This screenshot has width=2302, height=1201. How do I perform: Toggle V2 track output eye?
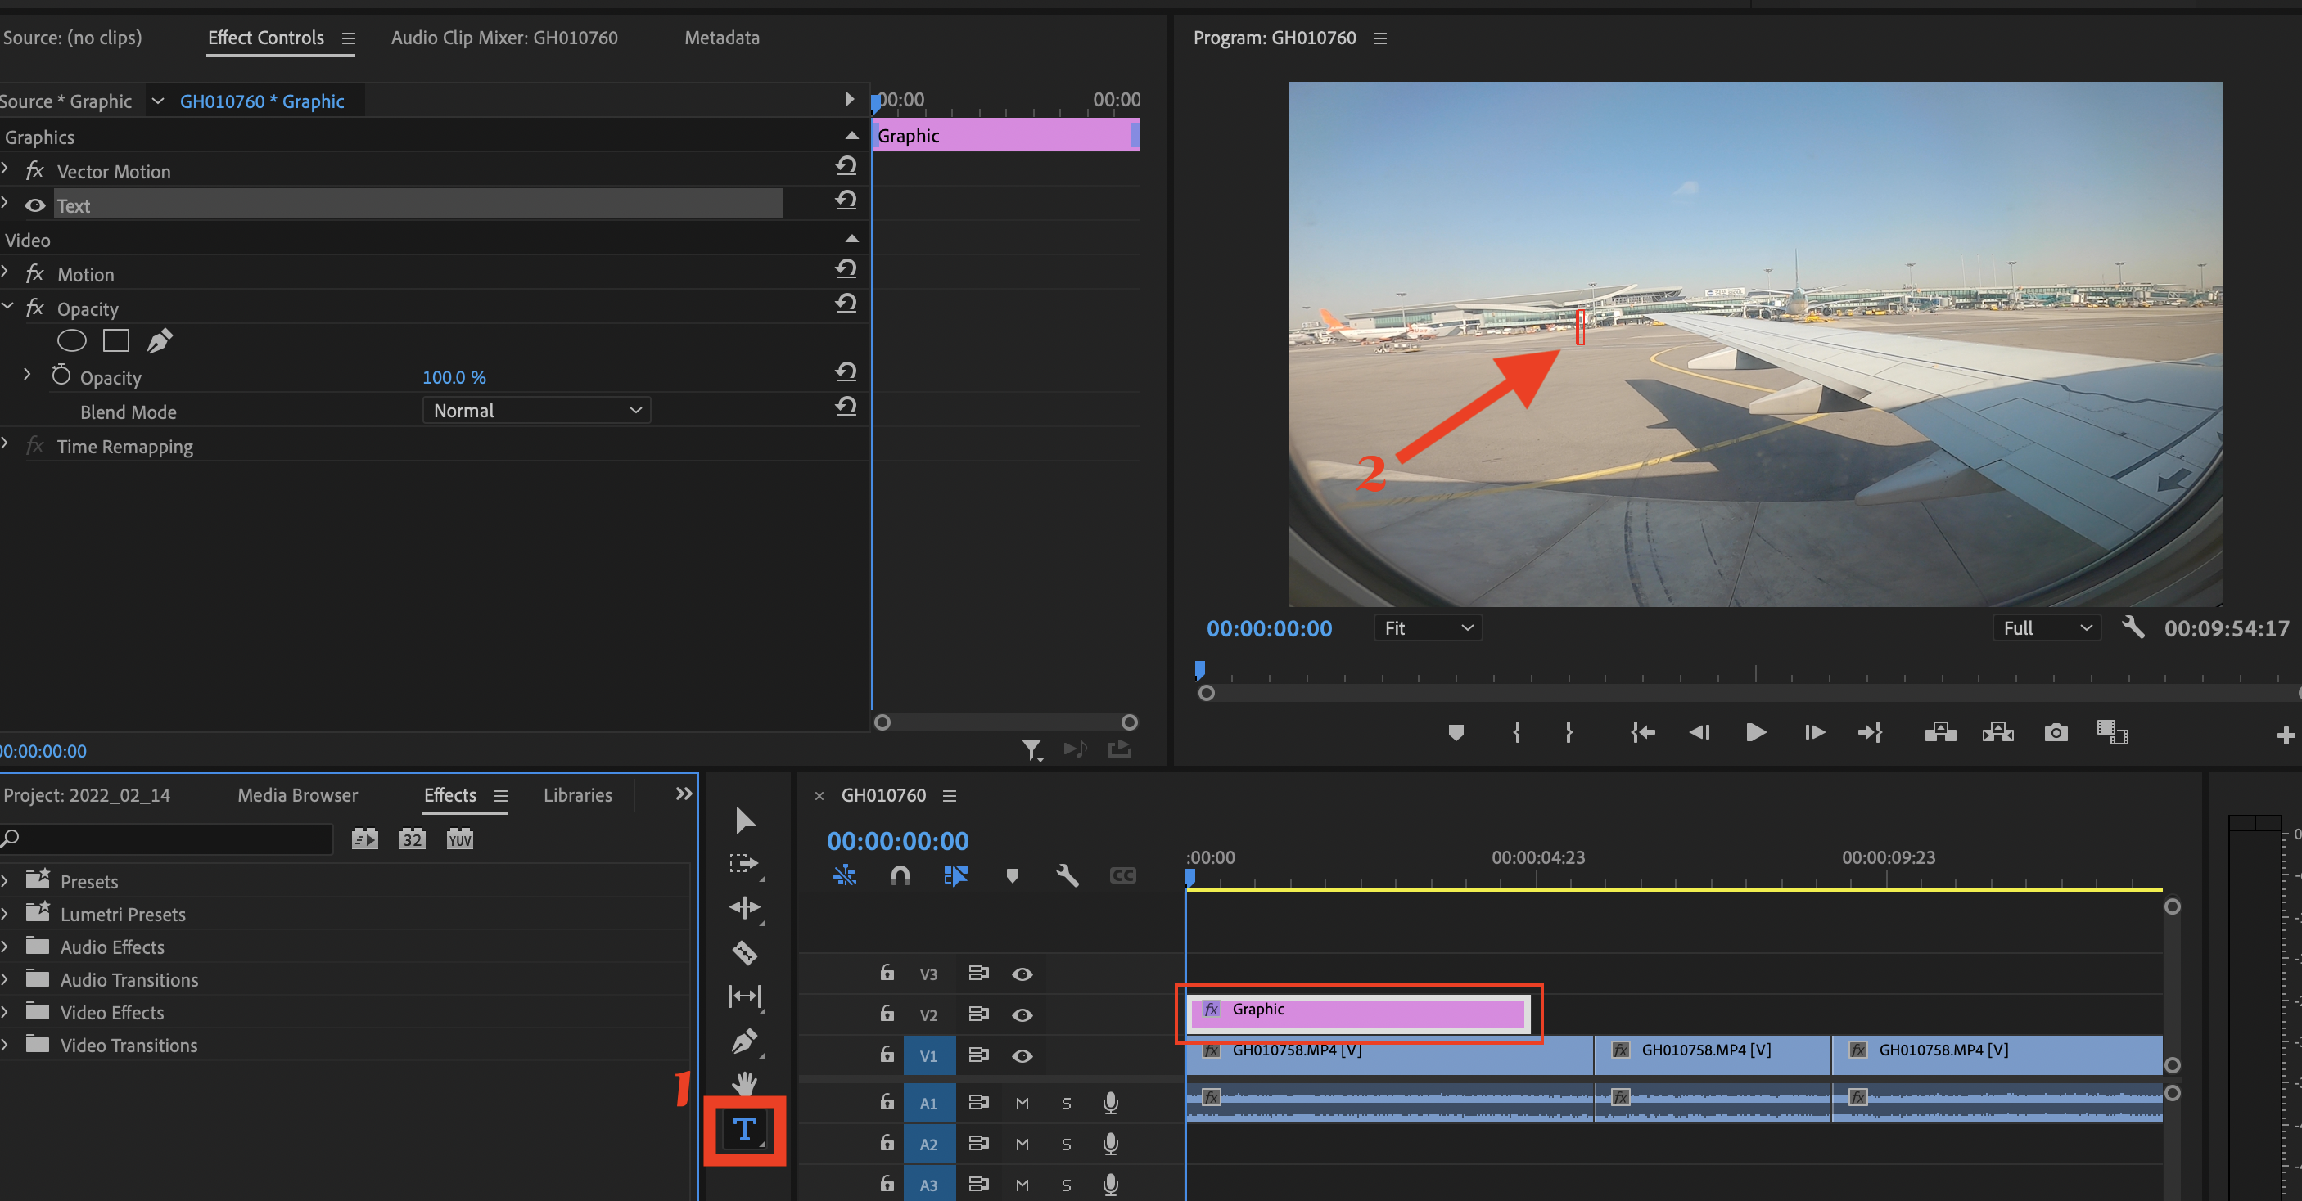tap(1022, 1015)
